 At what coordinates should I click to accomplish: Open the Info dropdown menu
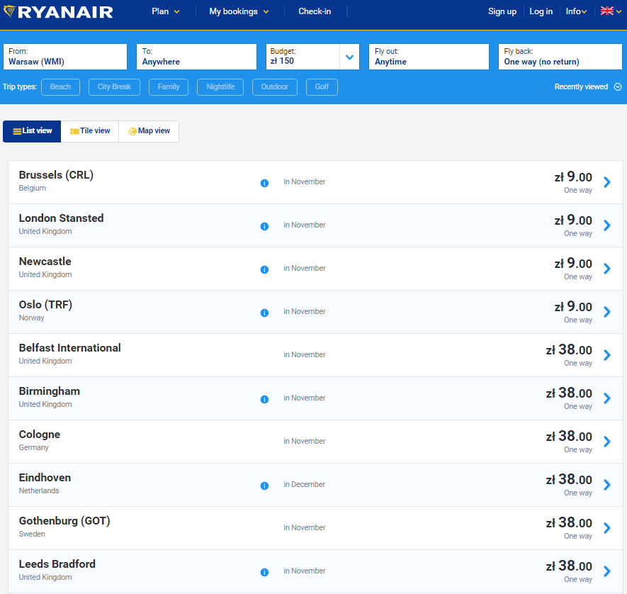click(576, 11)
